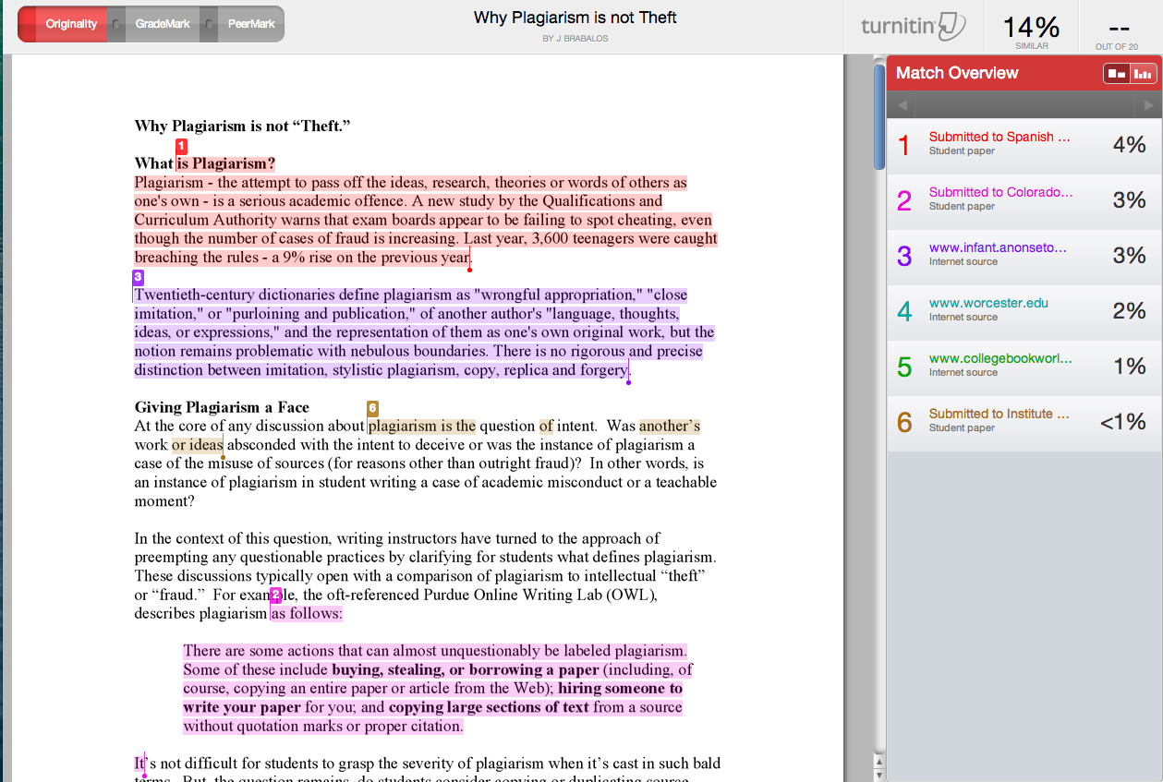Click match marker 6 beside "plagiarism is the"
The image size is (1163, 782).
point(372,407)
